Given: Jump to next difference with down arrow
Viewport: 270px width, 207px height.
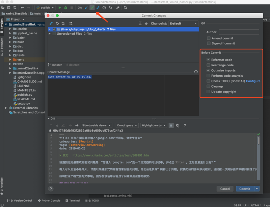Looking at the screenshot, I should [57, 126].
